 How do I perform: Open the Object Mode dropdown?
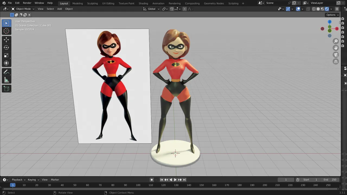pos(23,9)
